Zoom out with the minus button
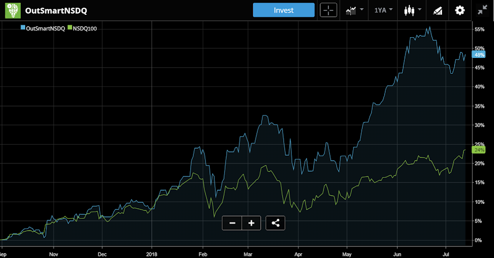 tap(232, 223)
